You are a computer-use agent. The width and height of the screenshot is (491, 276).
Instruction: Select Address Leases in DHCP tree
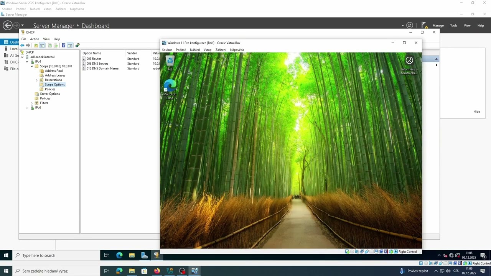pos(55,76)
